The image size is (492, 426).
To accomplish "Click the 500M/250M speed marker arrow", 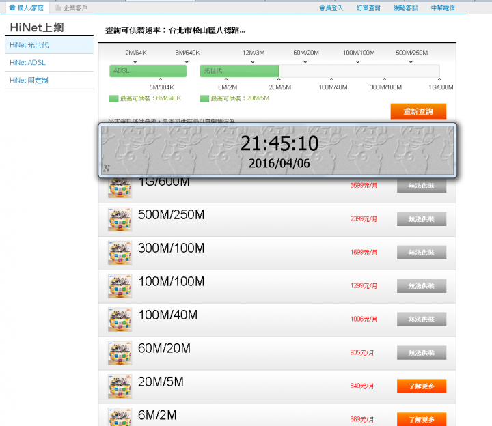I will click(x=411, y=62).
